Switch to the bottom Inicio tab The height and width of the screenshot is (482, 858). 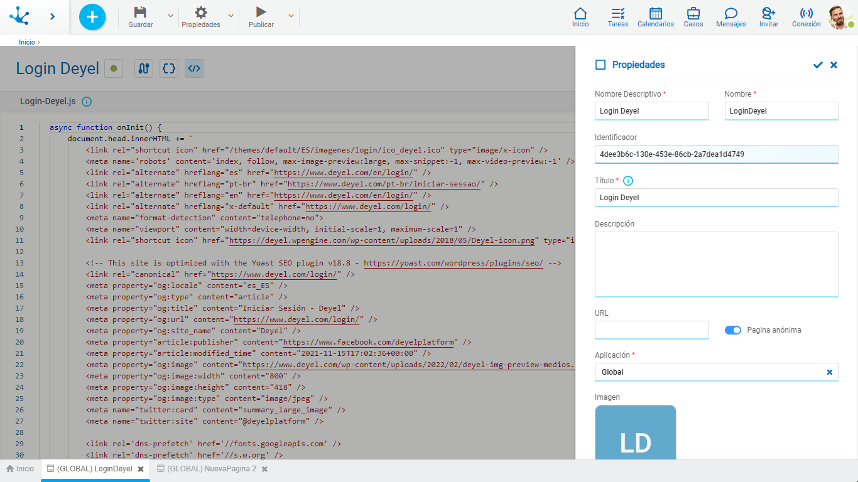click(20, 469)
